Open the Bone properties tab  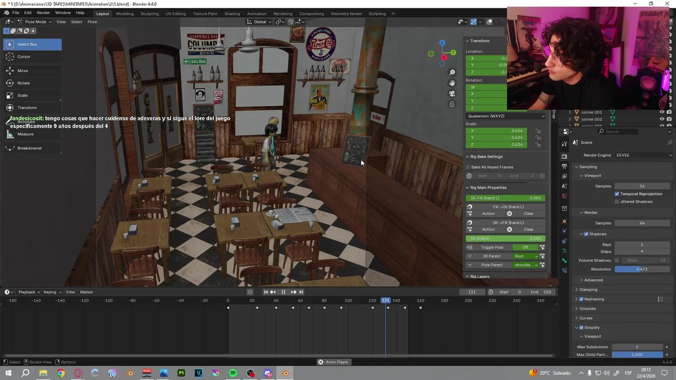(564, 261)
